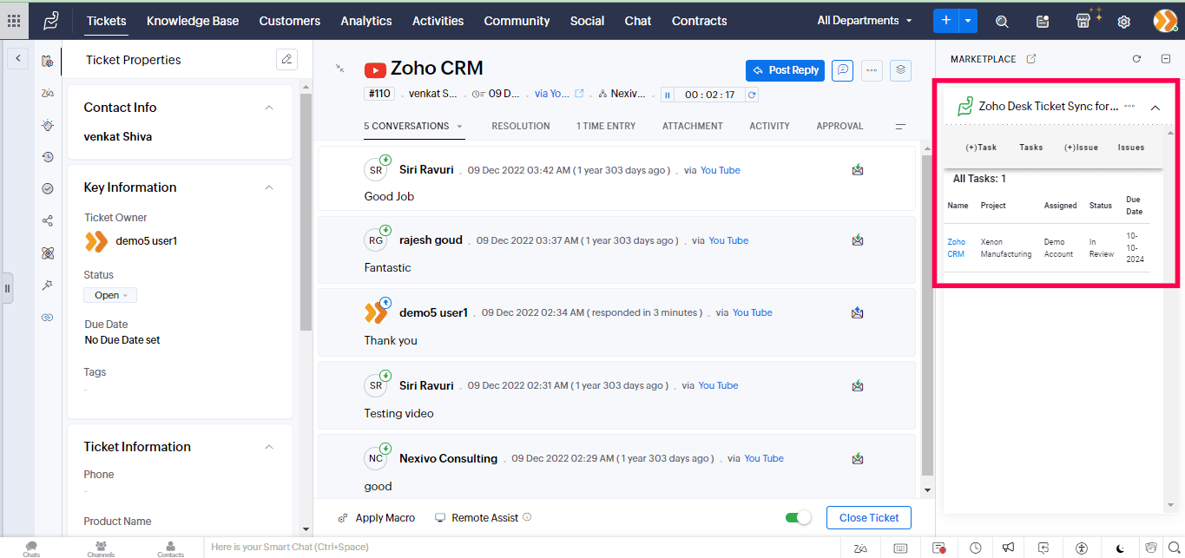Switch to the 1 Time Entry tab
Screen dimensions: 1185x558
pos(606,126)
